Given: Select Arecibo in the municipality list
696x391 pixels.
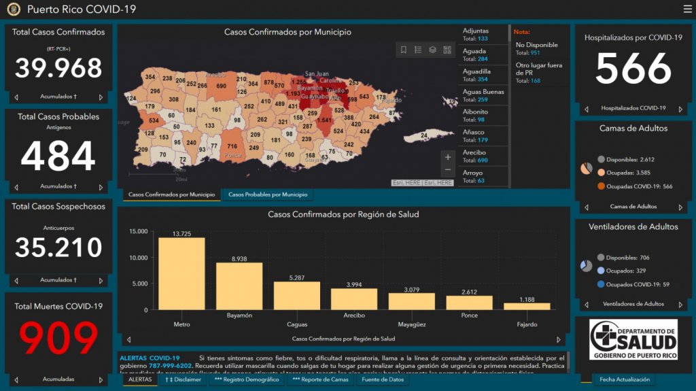Looking at the screenshot, I should pos(483,156).
